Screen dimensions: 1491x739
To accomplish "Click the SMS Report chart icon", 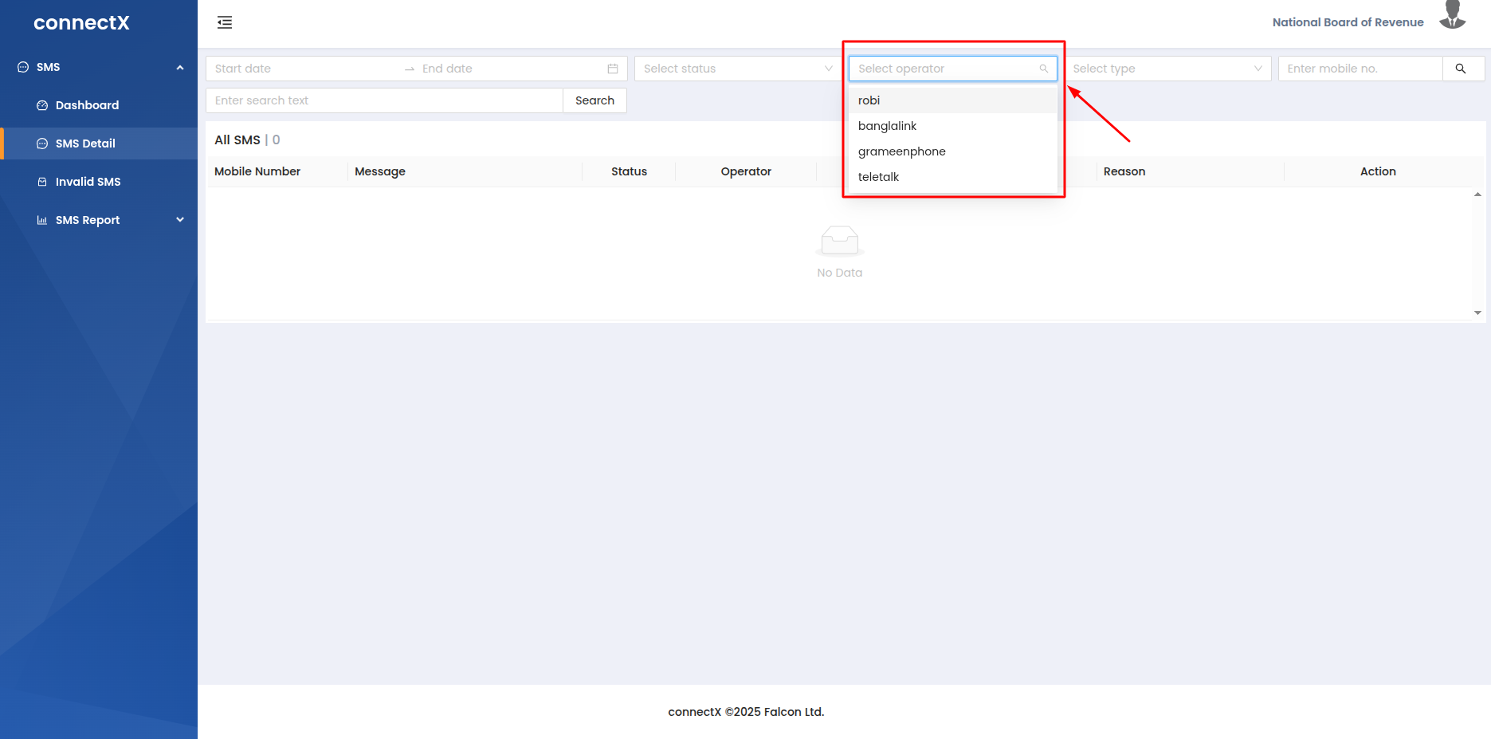I will point(42,220).
